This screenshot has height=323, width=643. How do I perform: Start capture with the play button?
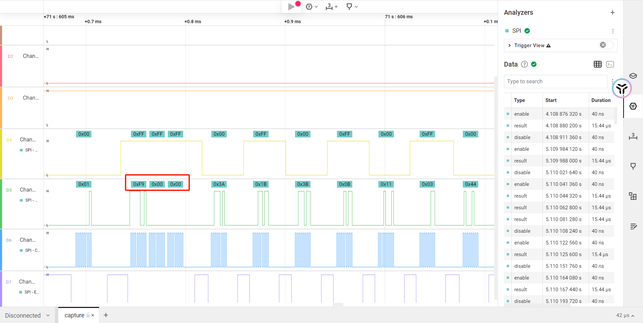tap(291, 7)
